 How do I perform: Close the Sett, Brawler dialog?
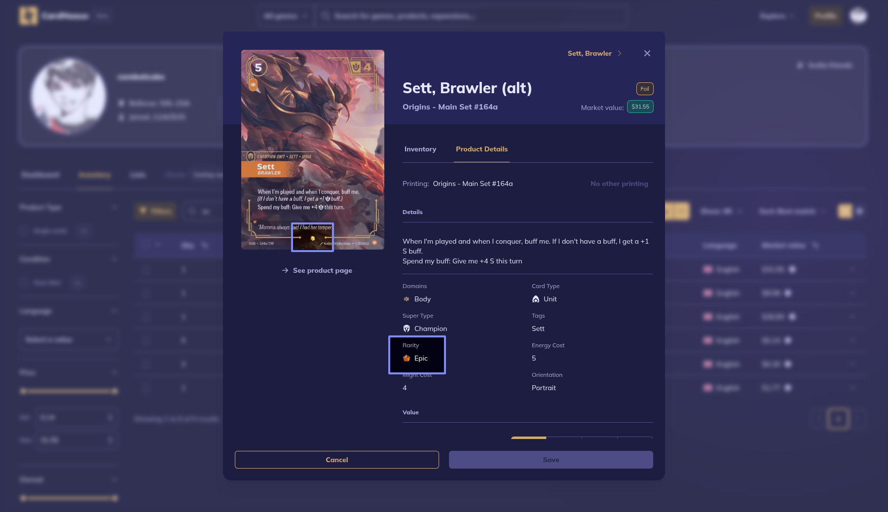click(647, 53)
